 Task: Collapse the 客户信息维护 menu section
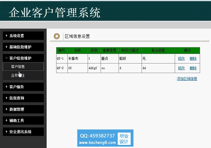(x=23, y=58)
